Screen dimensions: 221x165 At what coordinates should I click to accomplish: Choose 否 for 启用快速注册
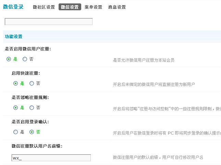(x=32, y=83)
